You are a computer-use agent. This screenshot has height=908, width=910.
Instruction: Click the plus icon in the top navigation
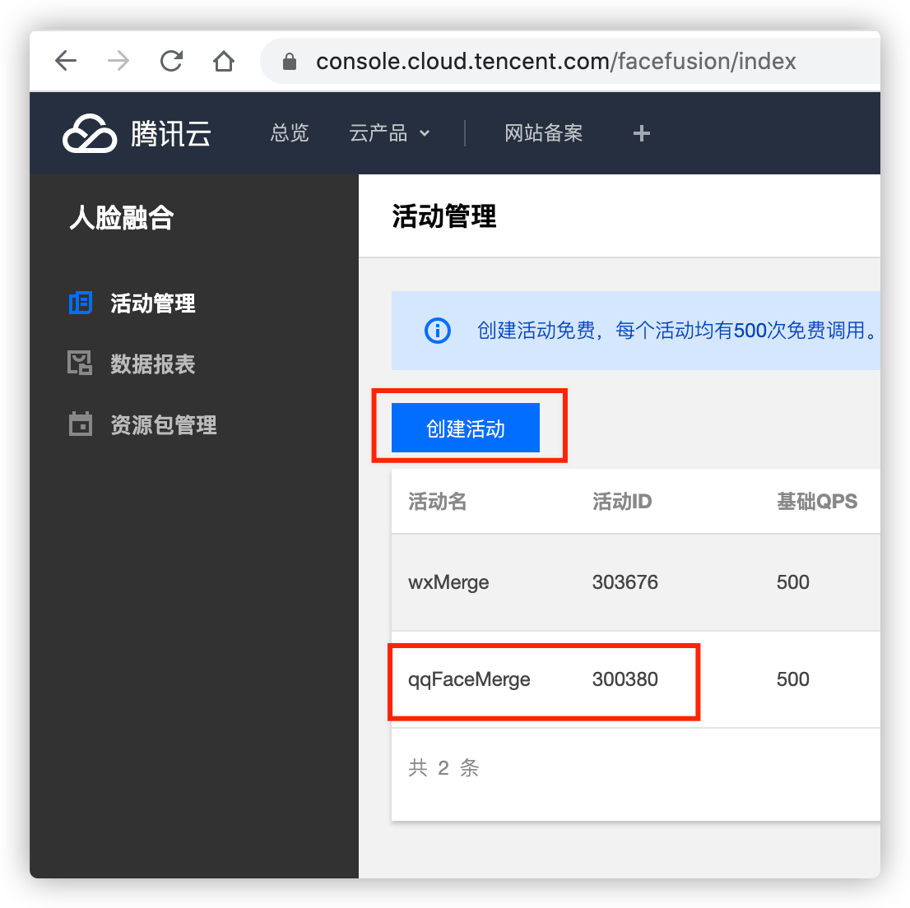(641, 133)
